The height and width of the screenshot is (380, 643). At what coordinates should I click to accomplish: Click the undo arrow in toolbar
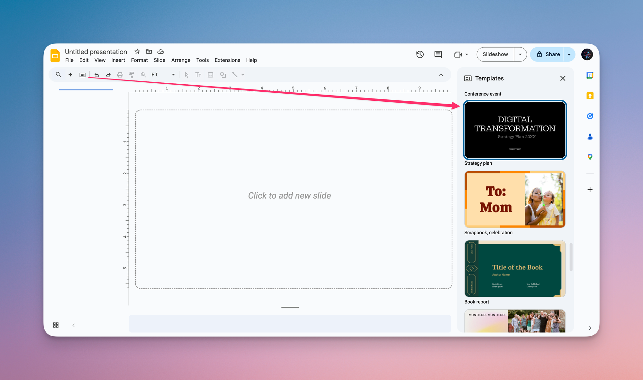coord(96,75)
